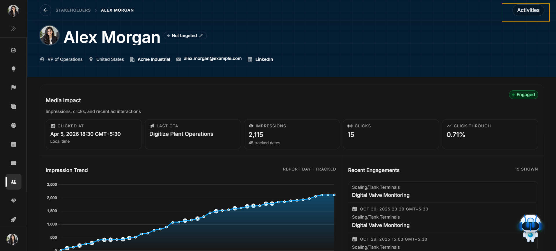
Task: Click the Recent Engagements heading
Action: coord(374,170)
